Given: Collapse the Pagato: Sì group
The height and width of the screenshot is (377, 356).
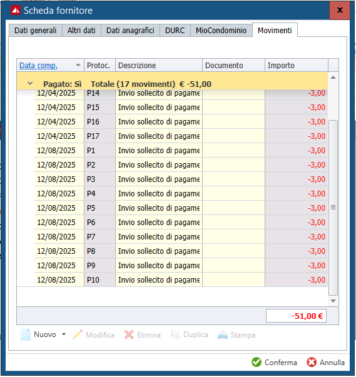Looking at the screenshot, I should coord(30,84).
